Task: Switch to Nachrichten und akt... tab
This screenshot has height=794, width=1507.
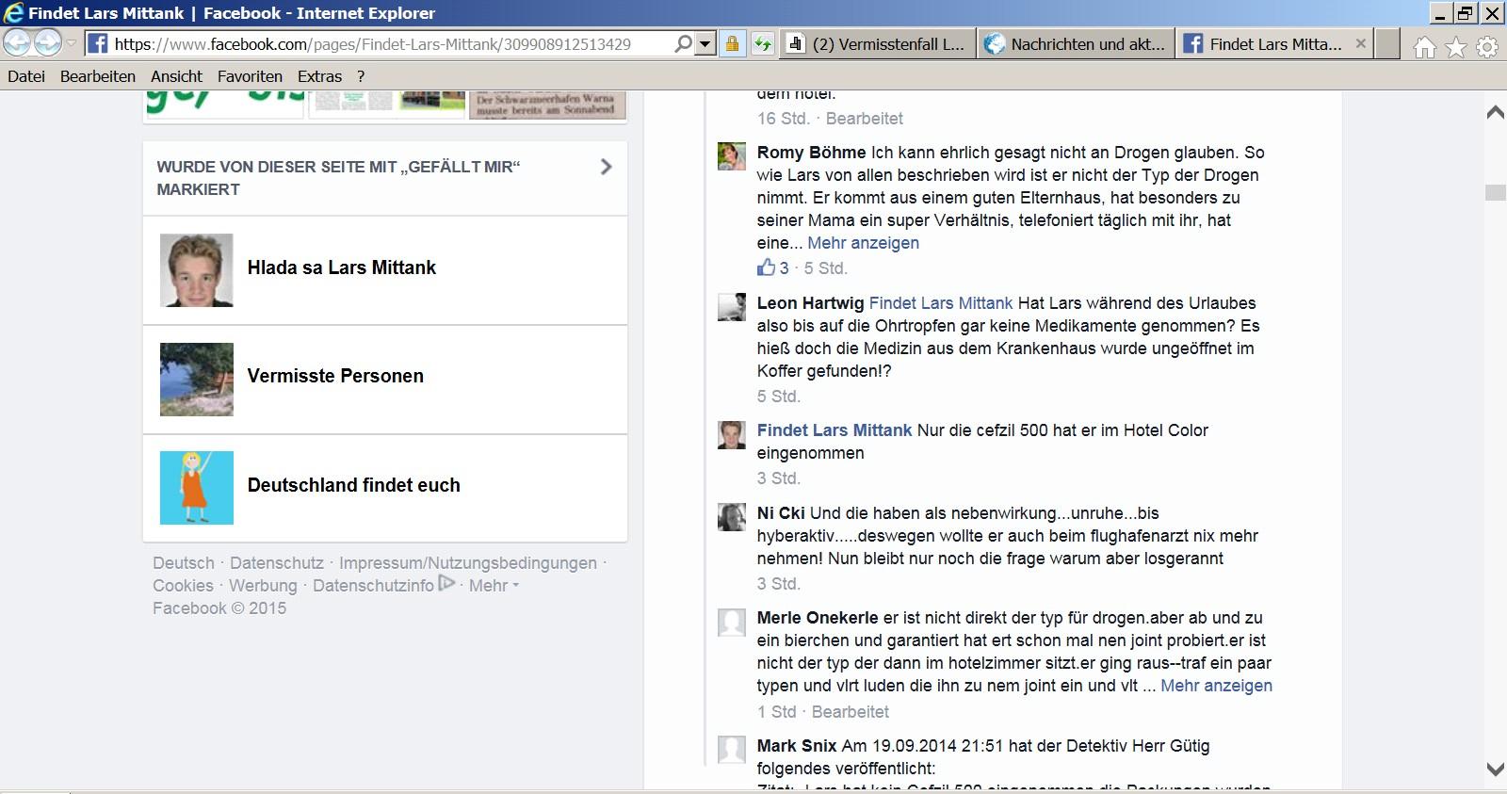Action: click(1076, 43)
